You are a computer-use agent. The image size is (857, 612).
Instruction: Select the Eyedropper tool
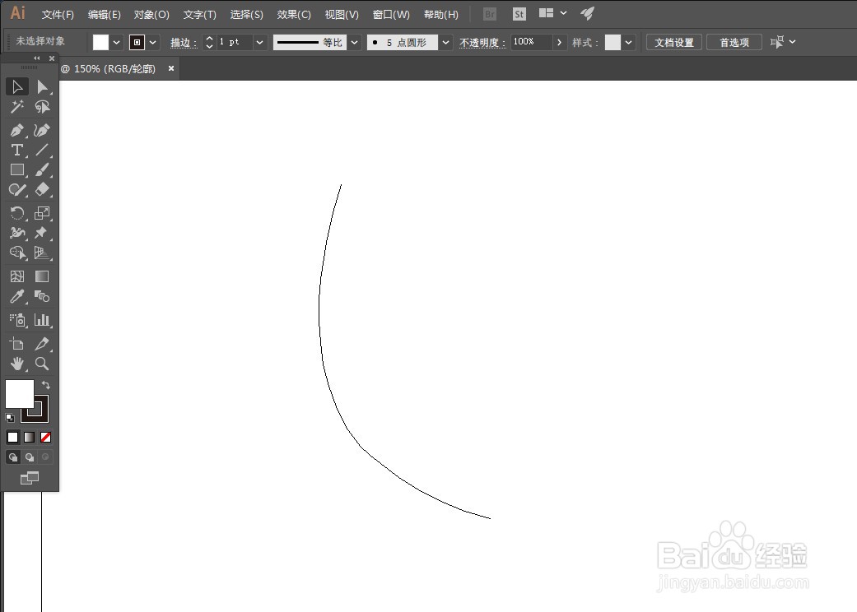click(17, 296)
